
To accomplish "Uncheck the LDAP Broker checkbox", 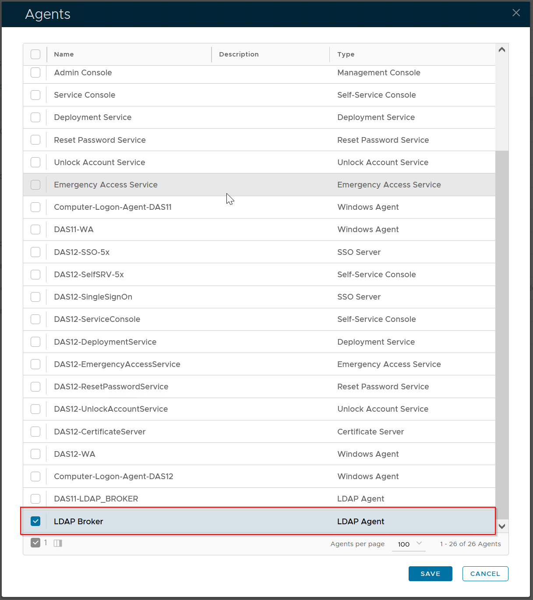I will pyautogui.click(x=35, y=521).
